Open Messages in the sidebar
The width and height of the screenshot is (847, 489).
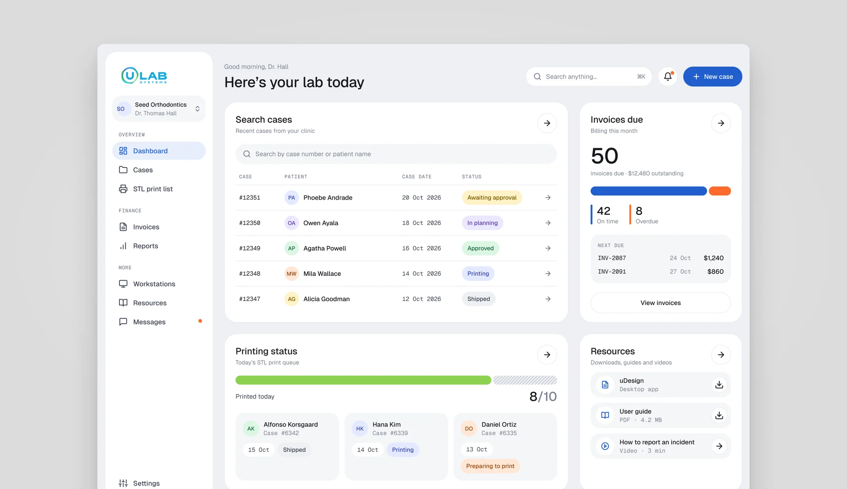[159, 322]
